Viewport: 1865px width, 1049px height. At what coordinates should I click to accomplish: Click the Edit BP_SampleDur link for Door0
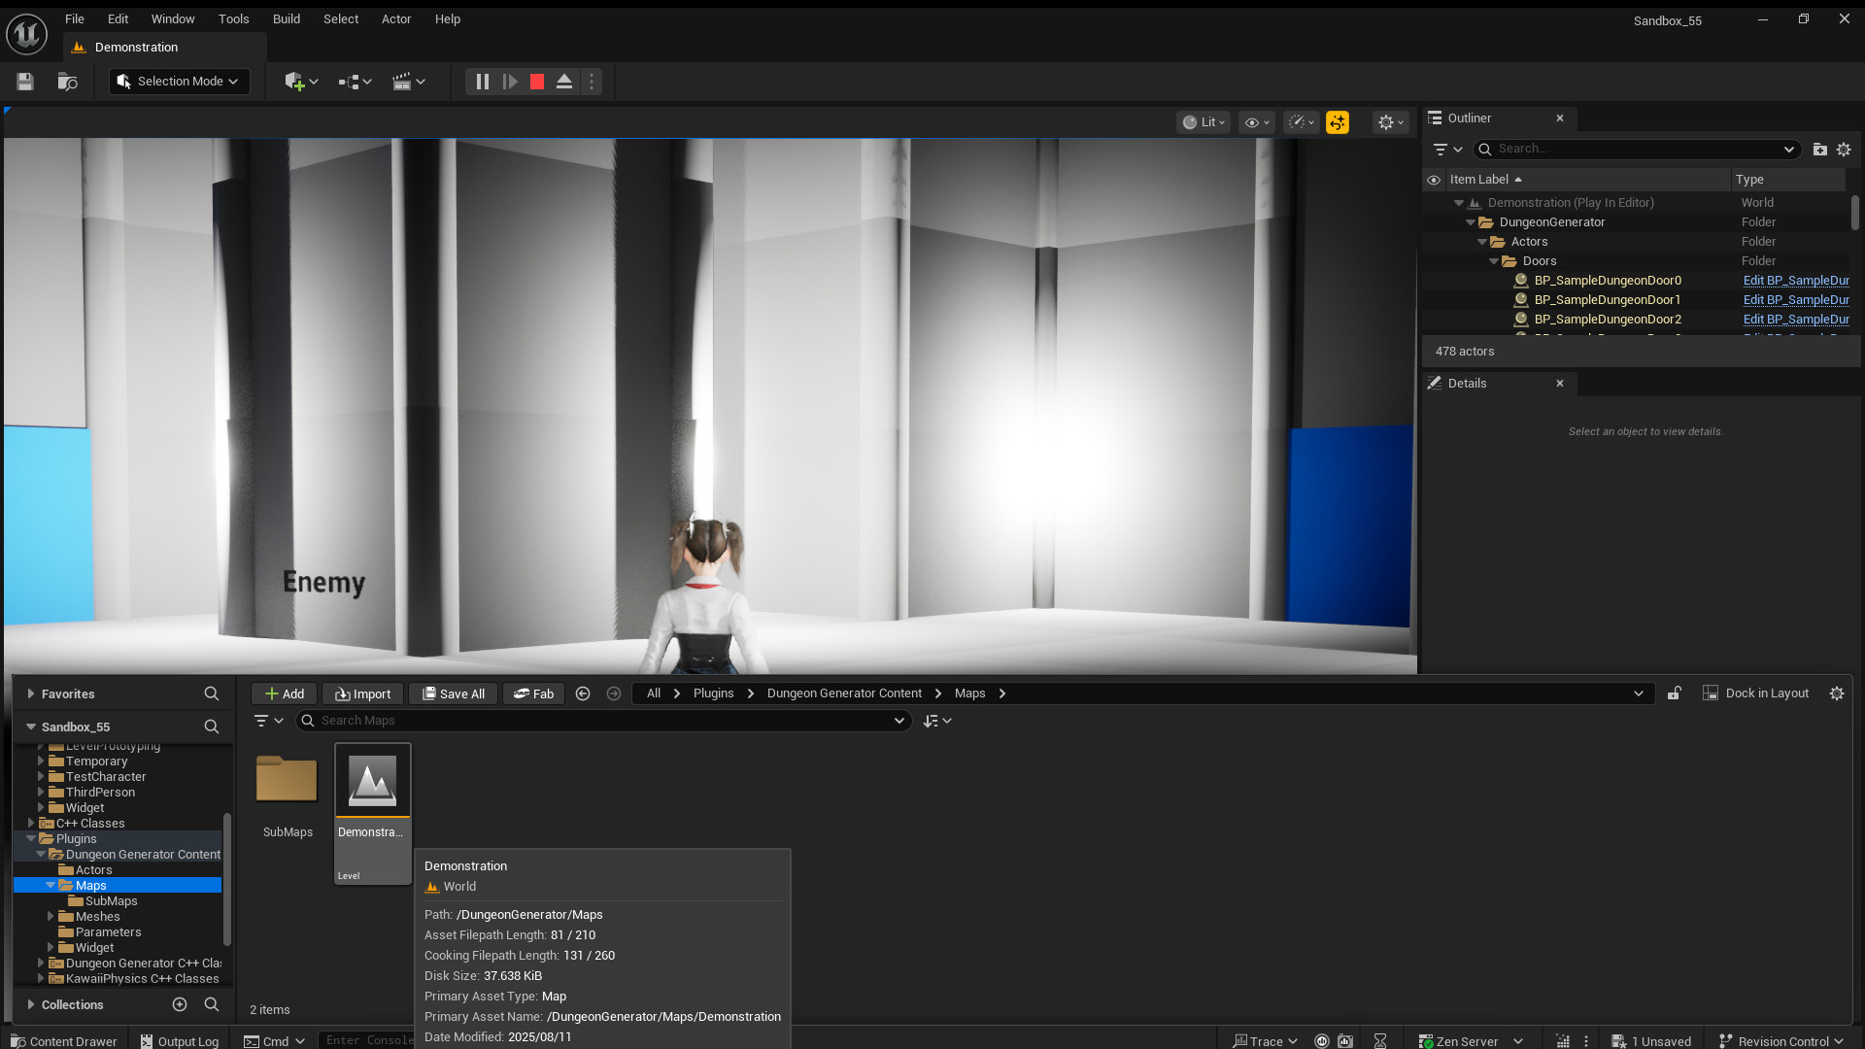[1796, 281]
